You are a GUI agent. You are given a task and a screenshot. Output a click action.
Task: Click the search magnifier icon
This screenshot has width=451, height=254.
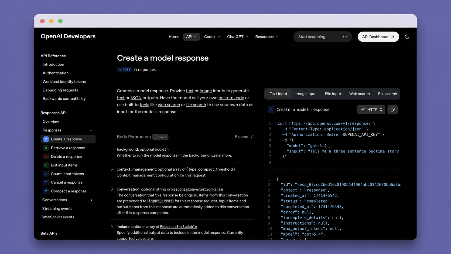click(x=345, y=37)
